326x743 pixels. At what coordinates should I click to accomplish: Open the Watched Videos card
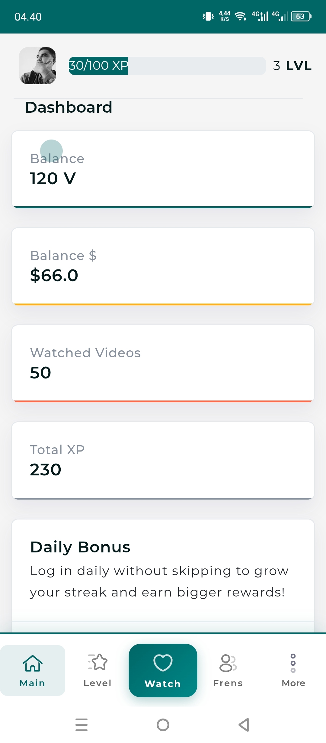click(163, 363)
